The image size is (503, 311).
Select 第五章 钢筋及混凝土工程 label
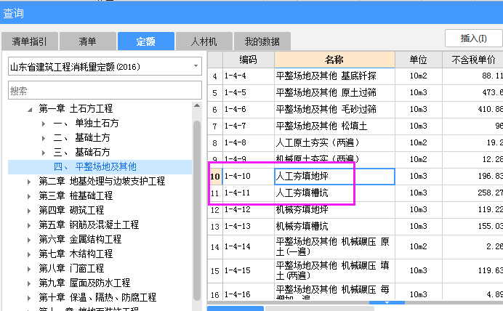coord(89,225)
